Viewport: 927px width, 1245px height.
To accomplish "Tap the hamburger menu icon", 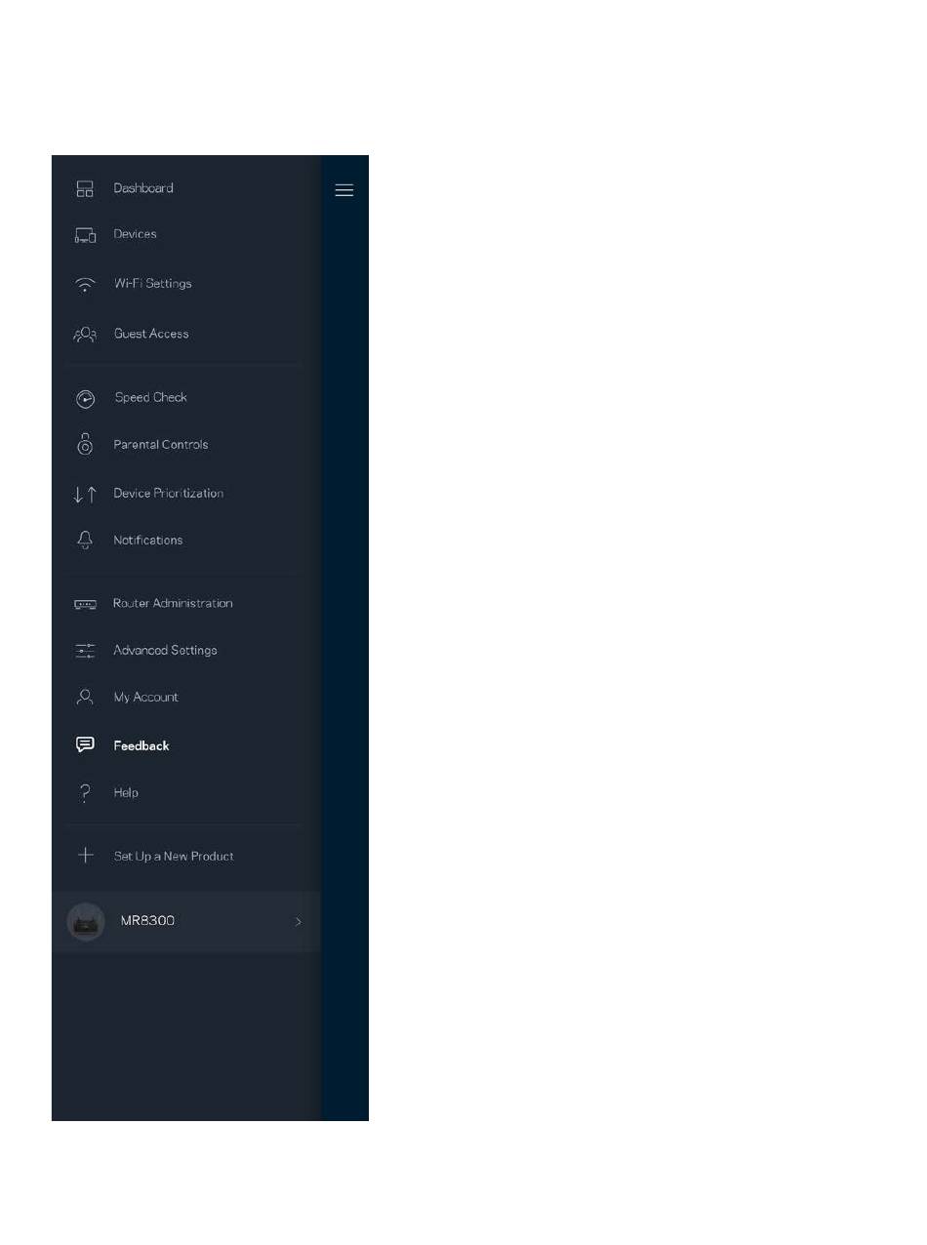I will coord(343,190).
